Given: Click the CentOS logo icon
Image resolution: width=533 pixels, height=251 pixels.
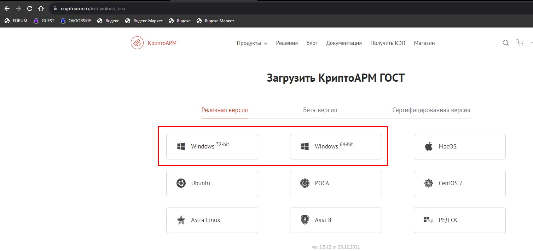Looking at the screenshot, I should click(x=429, y=183).
